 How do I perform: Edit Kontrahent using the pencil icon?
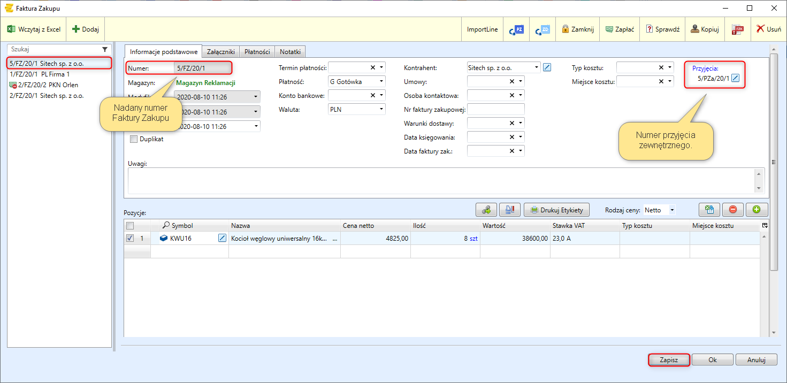(x=546, y=67)
